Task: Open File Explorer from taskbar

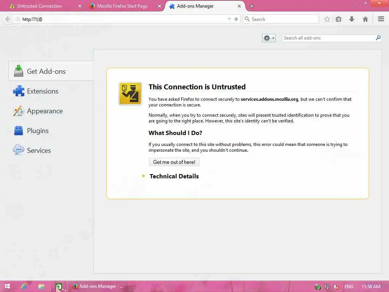Action: [x=41, y=286]
